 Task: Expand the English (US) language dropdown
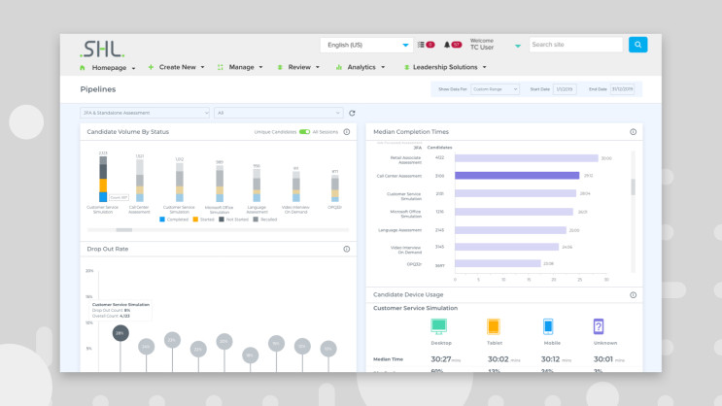(x=366, y=45)
